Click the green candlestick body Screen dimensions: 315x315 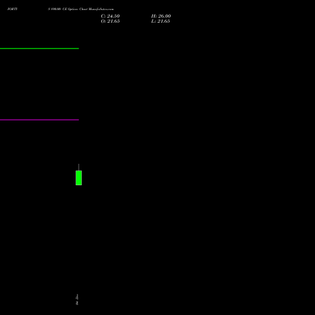pos(79,178)
